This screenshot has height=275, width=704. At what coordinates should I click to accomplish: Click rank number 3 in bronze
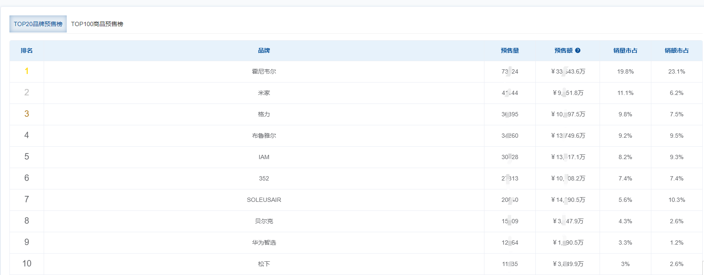pos(27,114)
